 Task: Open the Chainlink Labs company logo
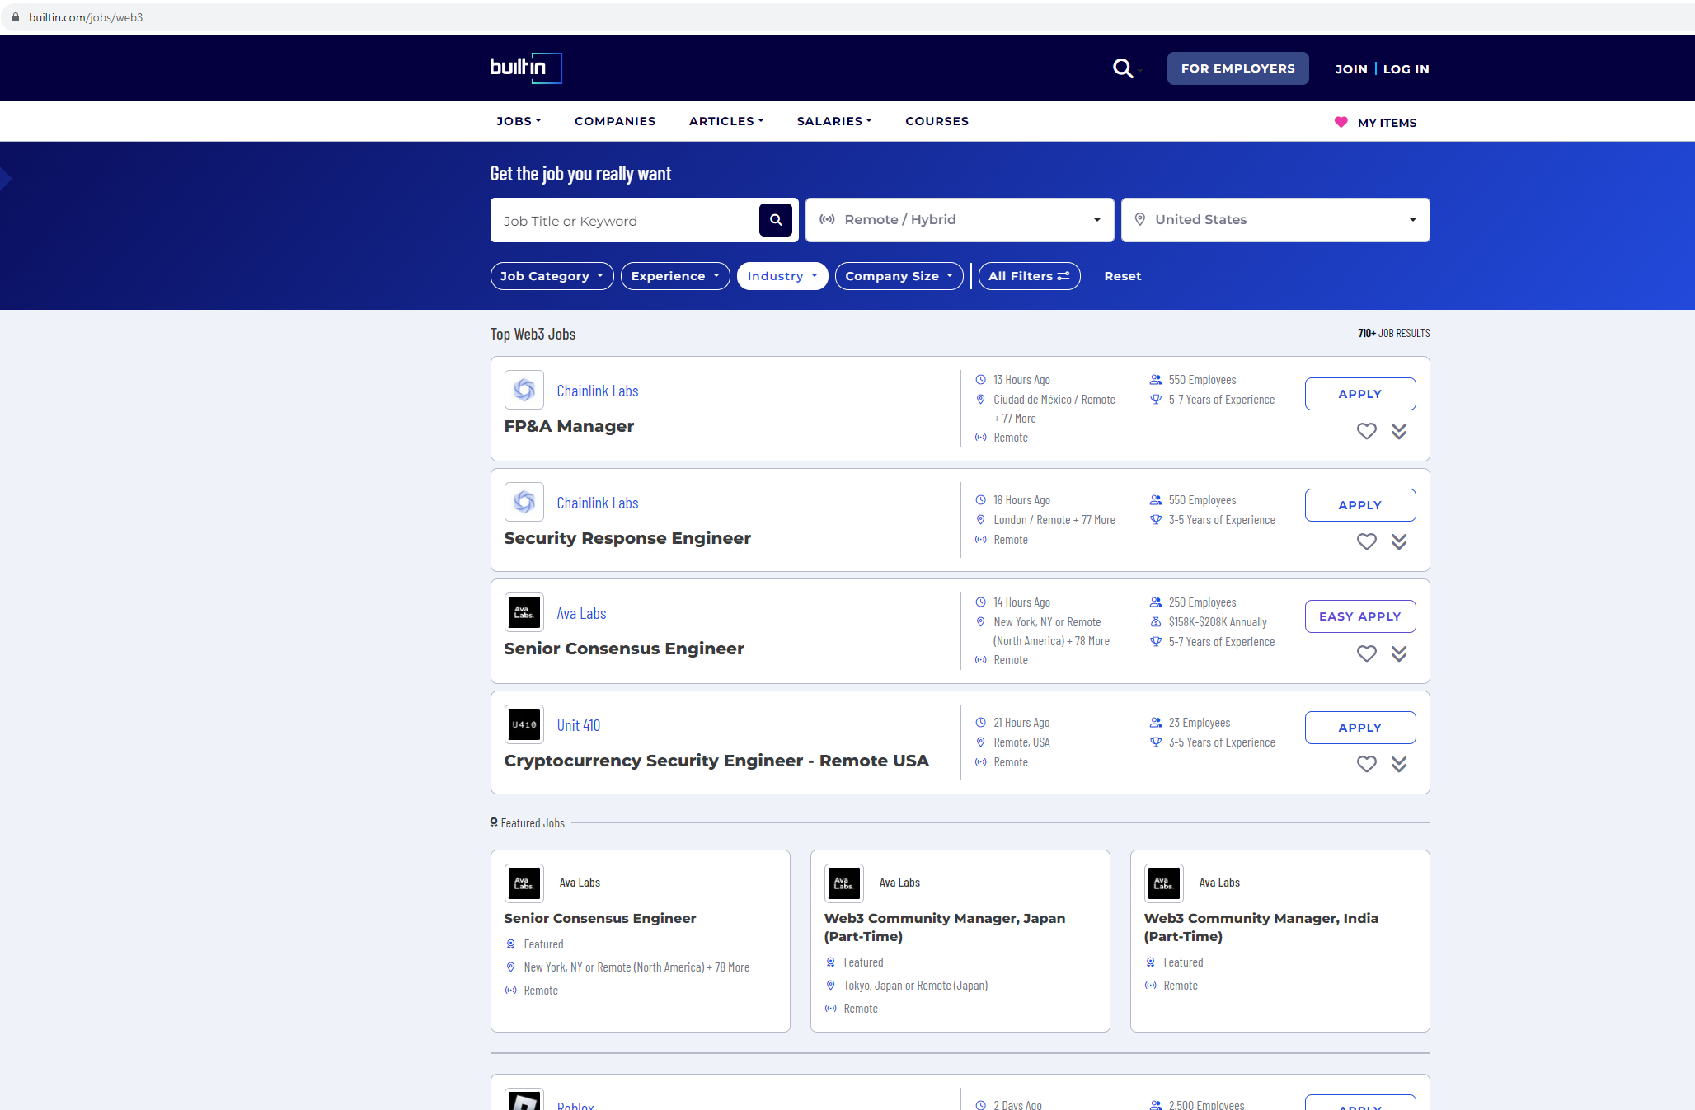tap(524, 390)
